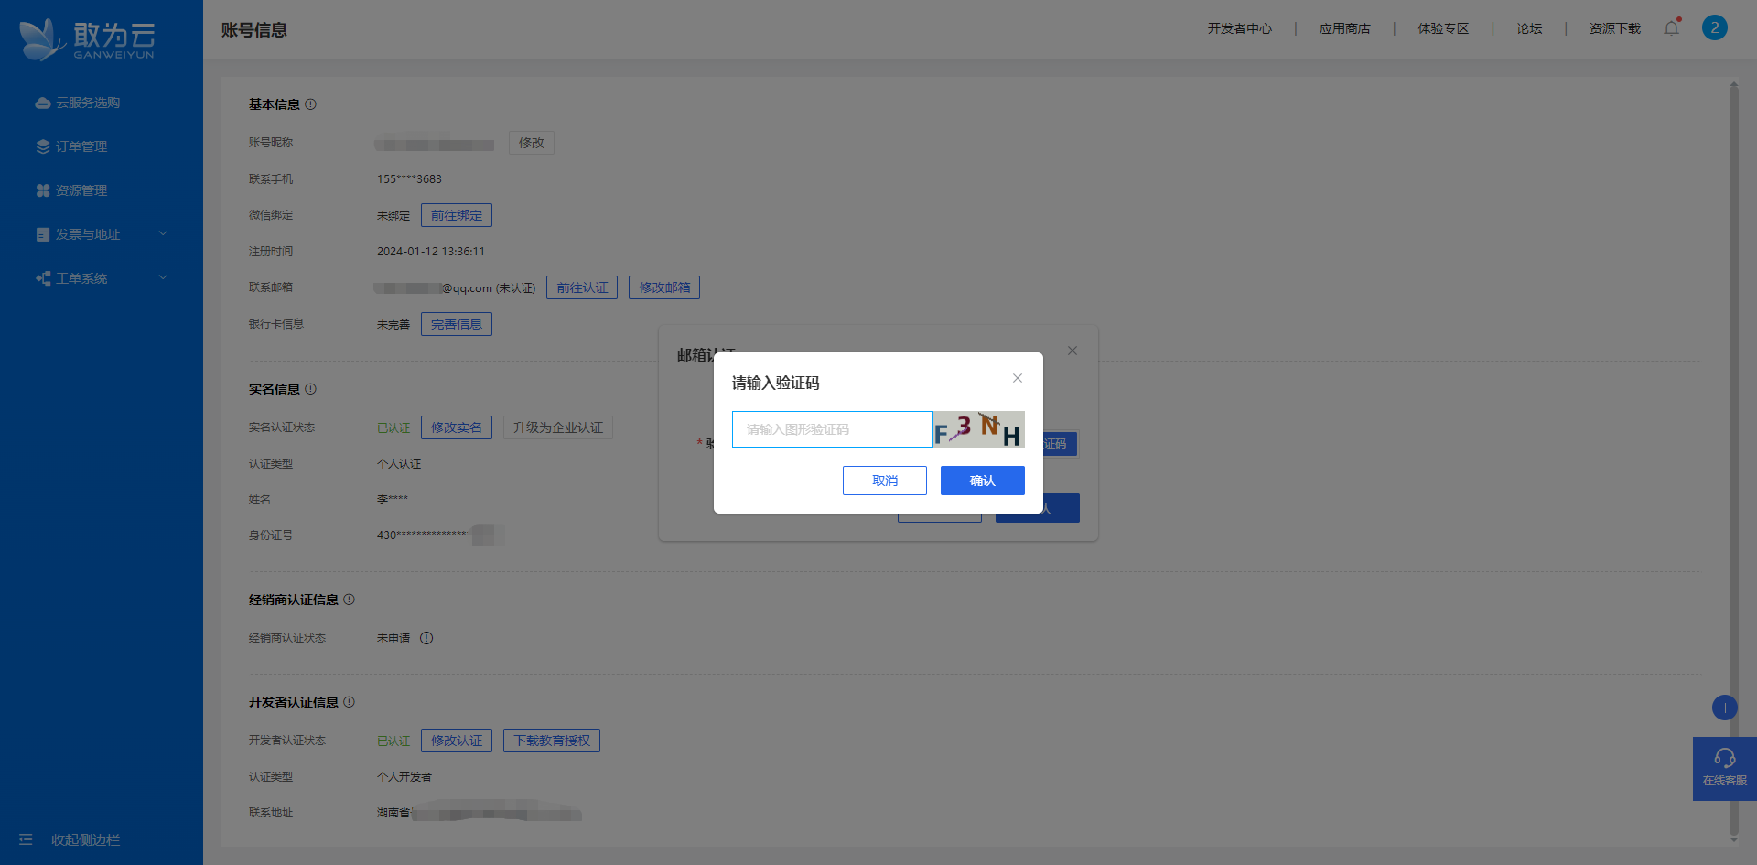Open 在线客服 online support
Image resolution: width=1757 pixels, height=865 pixels.
coord(1725,769)
